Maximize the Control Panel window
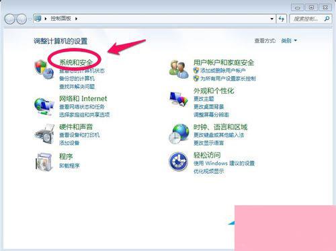The width and height of the screenshot is (336, 251). click(x=311, y=7)
